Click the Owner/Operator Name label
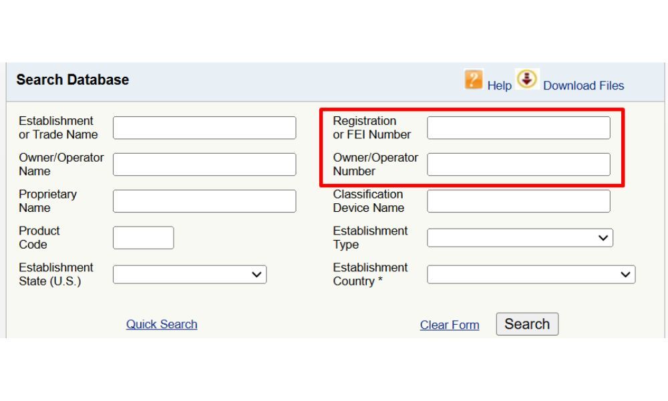The height and width of the screenshot is (401, 668). pyautogui.click(x=61, y=164)
